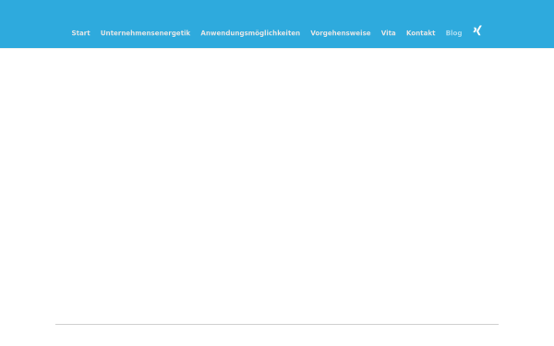Select Anwendungsmöglichkeiten in the navigation
Viewport: 554px width, 346px height.
250,33
